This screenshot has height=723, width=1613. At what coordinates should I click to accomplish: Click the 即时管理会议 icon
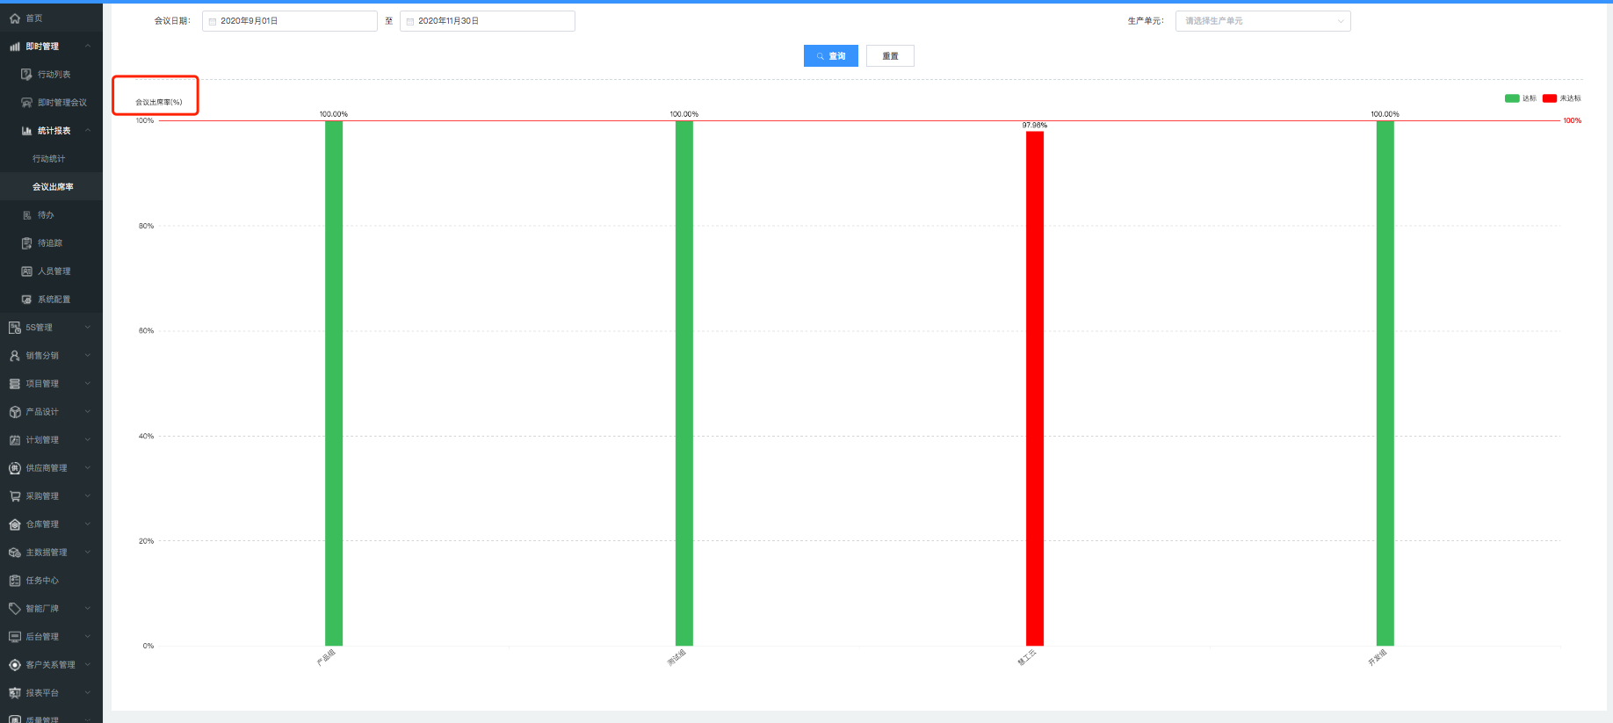pos(26,103)
